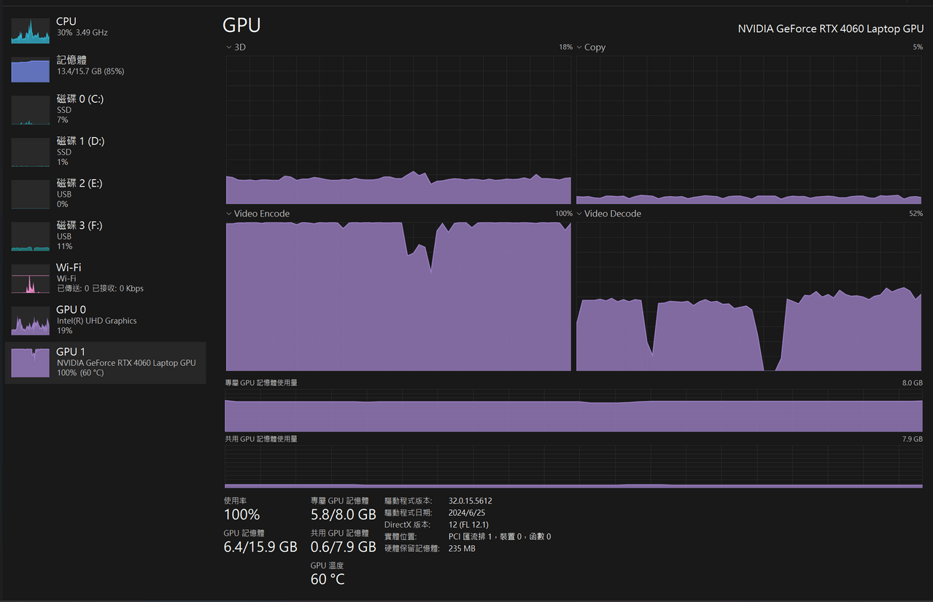Click the NVIDIA GeForce RTX 4060 title
933x602 pixels.
(x=830, y=28)
